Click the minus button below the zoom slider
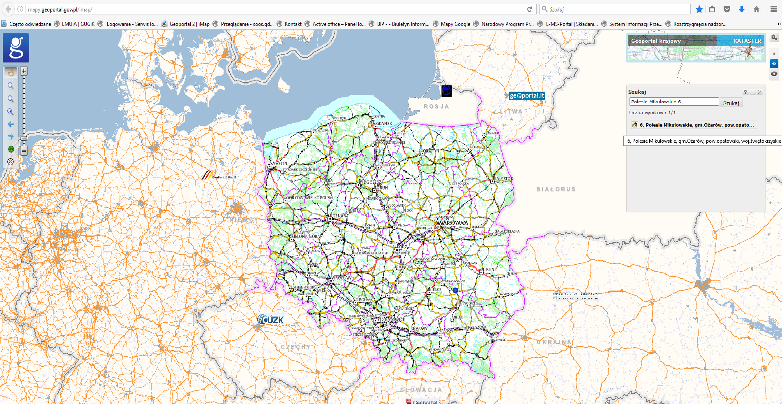This screenshot has height=404, width=782. (24, 151)
